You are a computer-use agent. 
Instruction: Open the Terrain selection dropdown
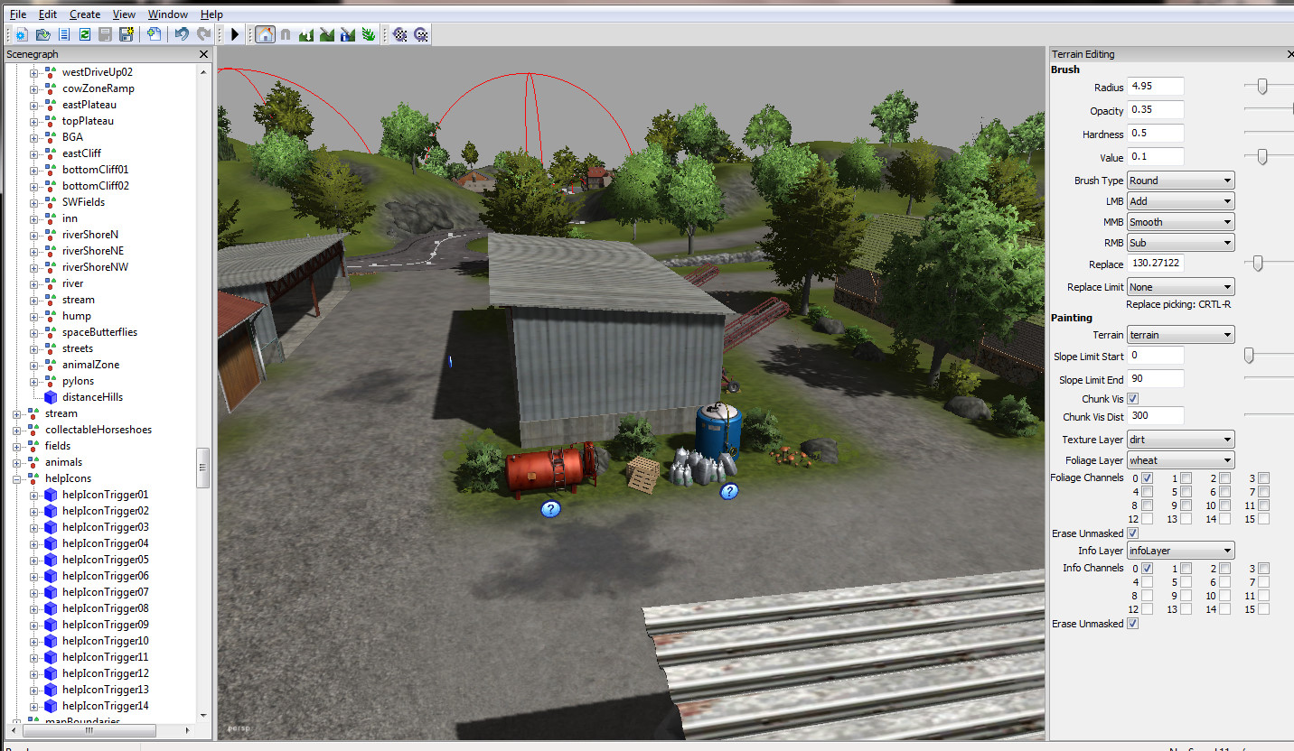[x=1180, y=335]
